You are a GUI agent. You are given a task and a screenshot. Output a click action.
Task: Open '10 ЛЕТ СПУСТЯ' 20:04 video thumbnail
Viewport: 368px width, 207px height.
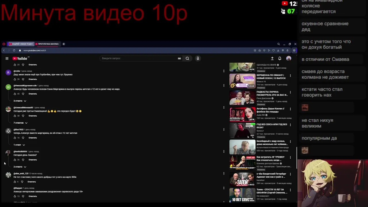click(242, 195)
